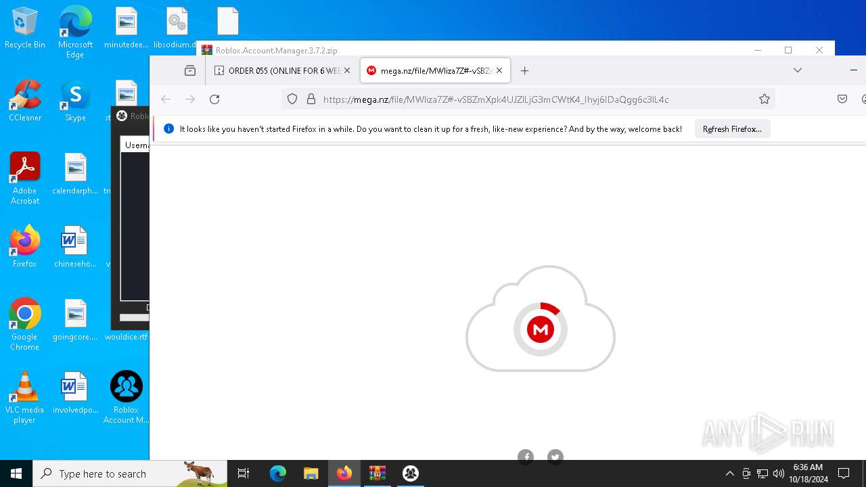Open the Windows Start menu
This screenshot has width=866, height=487.
point(16,473)
